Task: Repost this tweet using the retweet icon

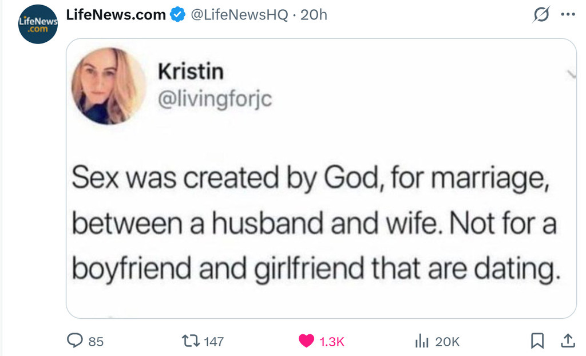Action: pyautogui.click(x=189, y=341)
